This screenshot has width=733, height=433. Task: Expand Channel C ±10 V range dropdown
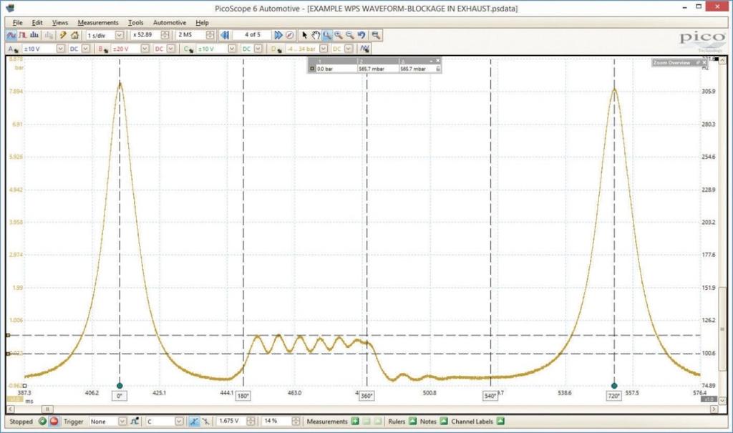(232, 49)
